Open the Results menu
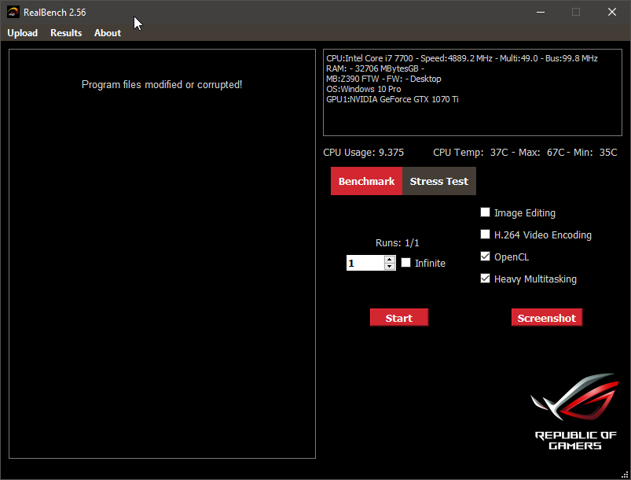 tap(66, 33)
